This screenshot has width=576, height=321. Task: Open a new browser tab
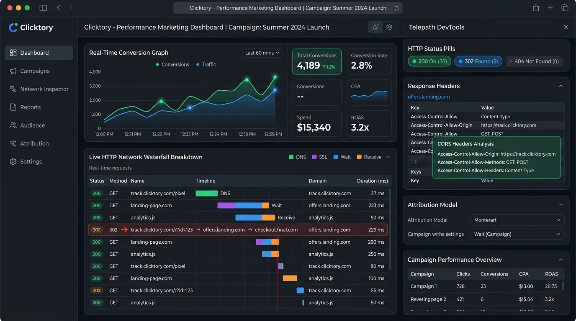click(550, 8)
